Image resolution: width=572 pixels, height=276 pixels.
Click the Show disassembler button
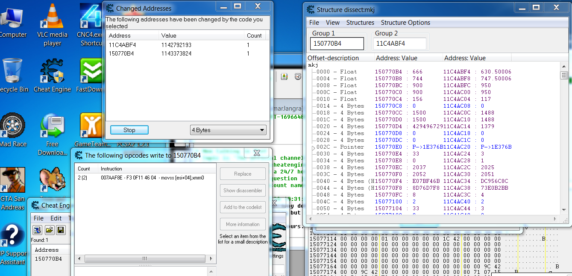pyautogui.click(x=243, y=191)
